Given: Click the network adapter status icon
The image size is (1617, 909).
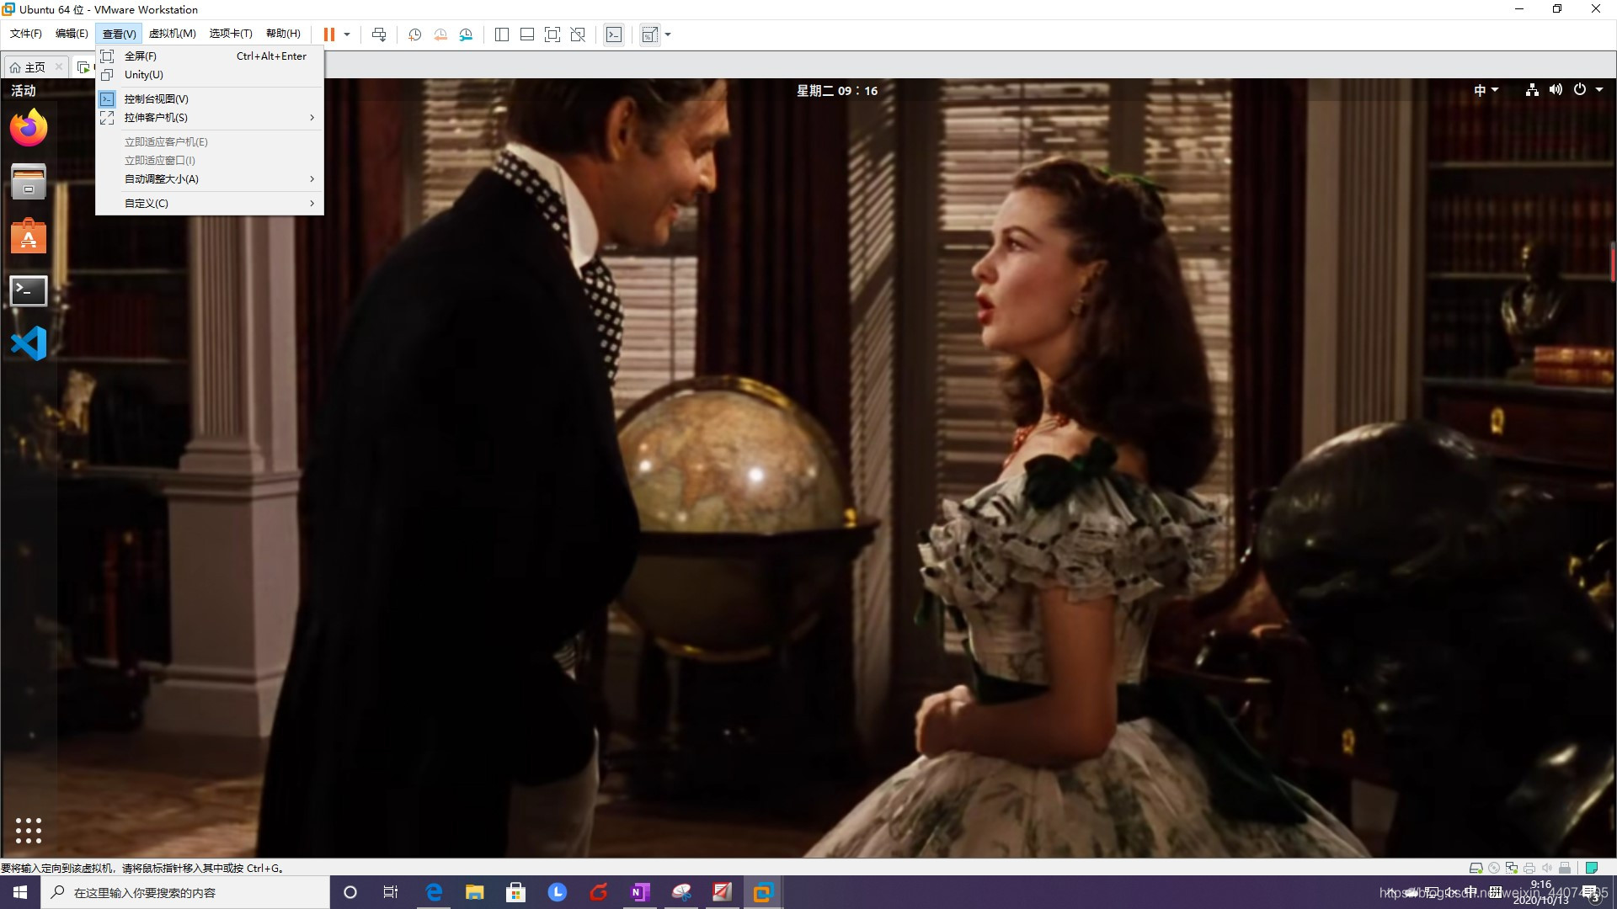Looking at the screenshot, I should [x=1512, y=868].
